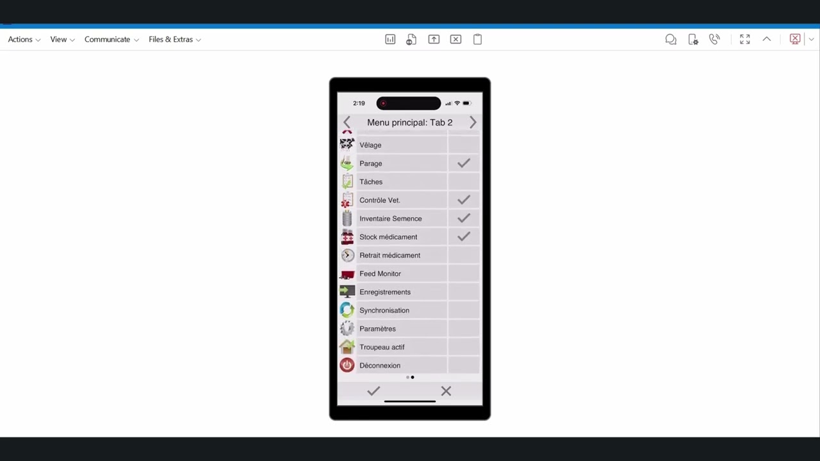
Task: Confirm with the bottom checkmark button
Action: 373,391
